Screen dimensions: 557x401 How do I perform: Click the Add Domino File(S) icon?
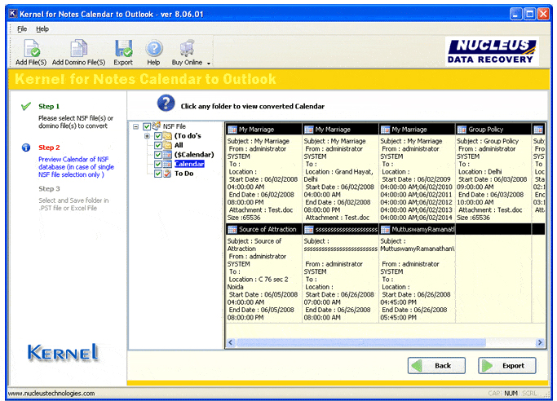(78, 49)
